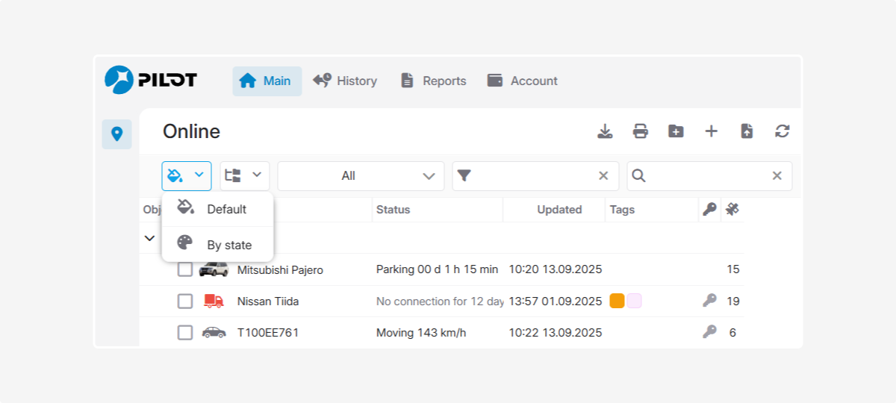Click the add folder icon
The height and width of the screenshot is (403, 896).
pos(676,131)
